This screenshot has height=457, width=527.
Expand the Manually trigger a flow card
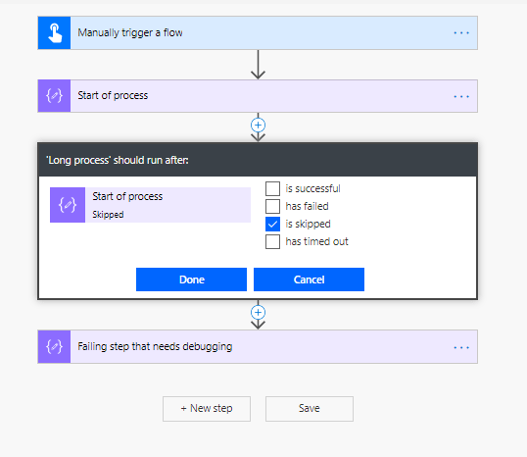[x=258, y=33]
